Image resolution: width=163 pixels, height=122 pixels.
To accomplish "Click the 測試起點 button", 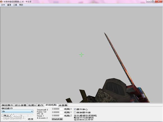I will pos(57,119).
